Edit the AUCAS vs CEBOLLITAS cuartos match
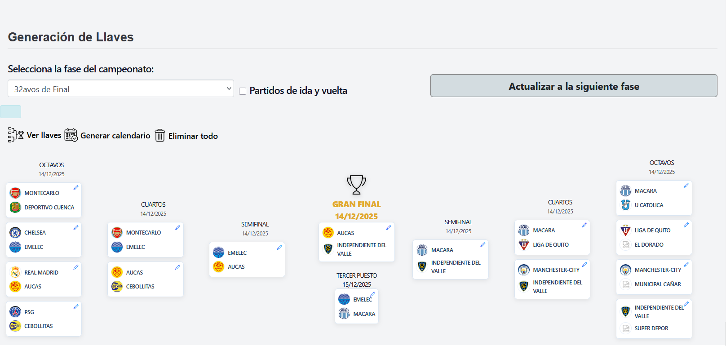The width and height of the screenshot is (726, 346). tap(178, 266)
